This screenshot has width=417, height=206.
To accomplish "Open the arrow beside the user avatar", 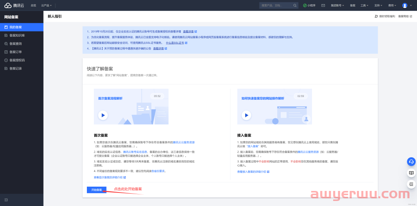I will pyautogui.click(x=411, y=5).
